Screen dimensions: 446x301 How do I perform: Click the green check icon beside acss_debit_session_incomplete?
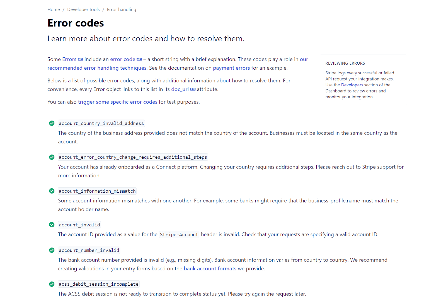(x=52, y=284)
